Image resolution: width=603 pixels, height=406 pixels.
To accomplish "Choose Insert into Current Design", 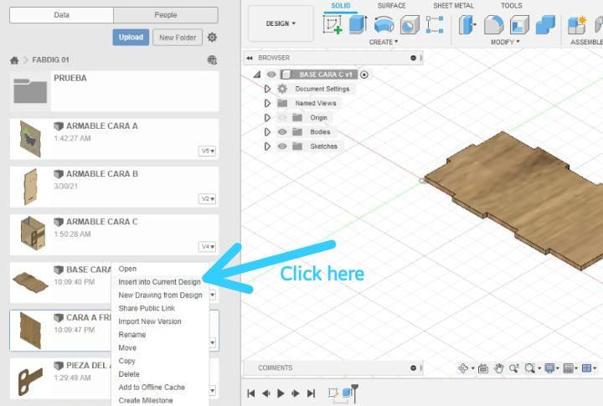I will [x=160, y=282].
